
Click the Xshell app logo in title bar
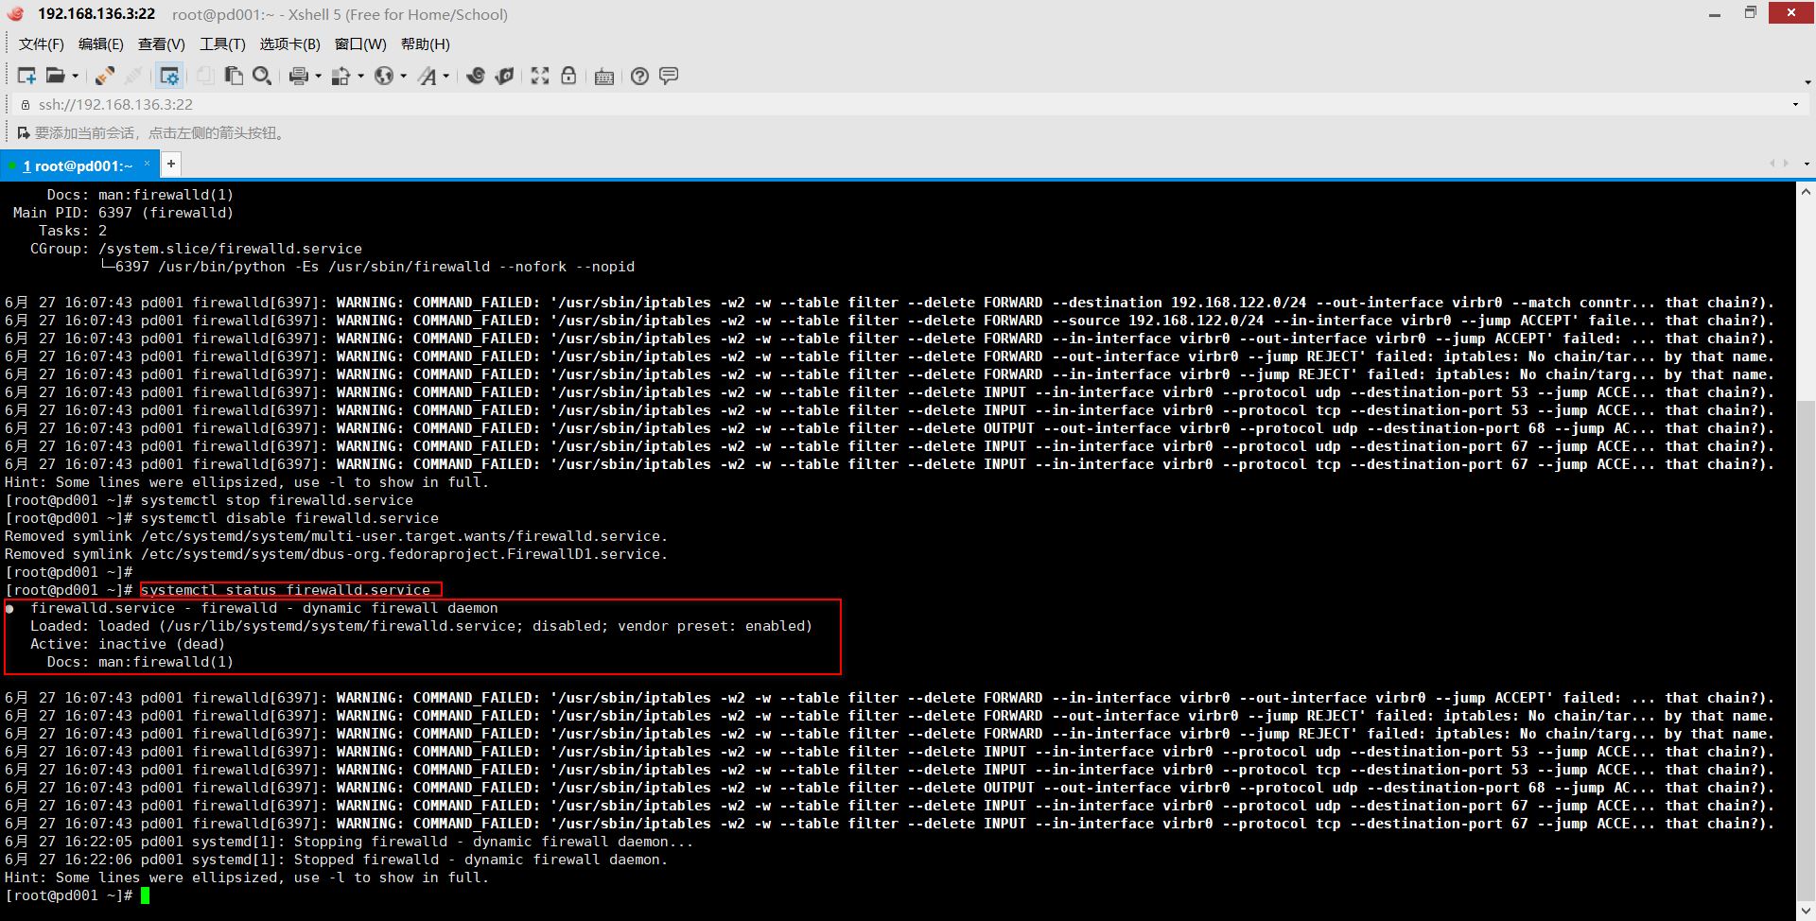click(x=15, y=14)
